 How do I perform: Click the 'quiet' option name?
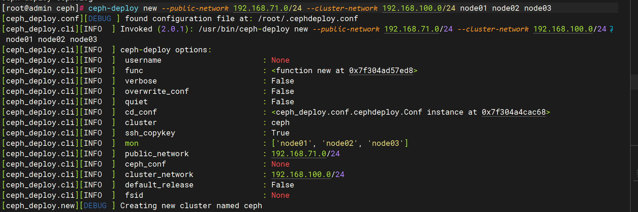136,102
